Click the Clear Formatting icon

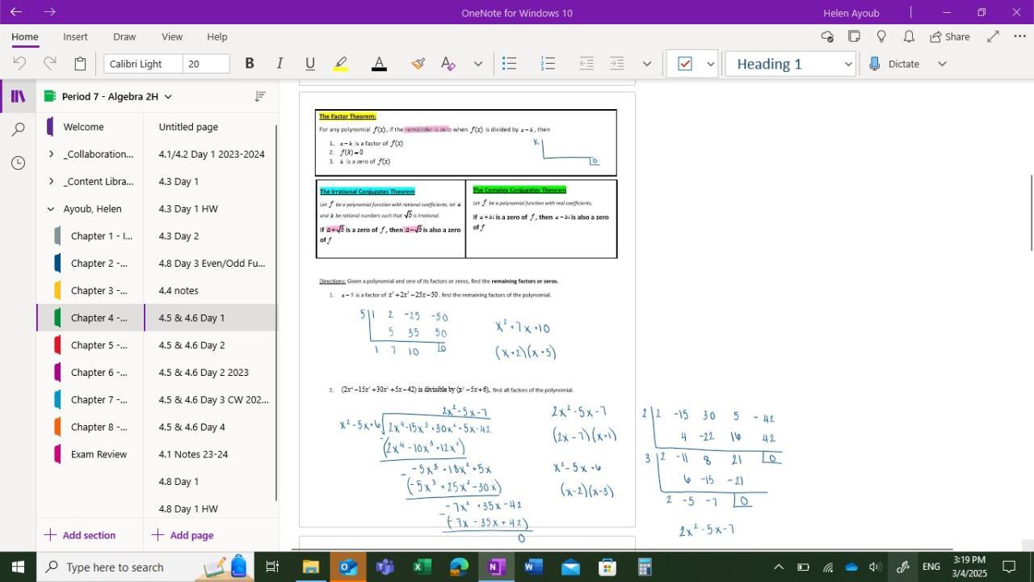(448, 64)
